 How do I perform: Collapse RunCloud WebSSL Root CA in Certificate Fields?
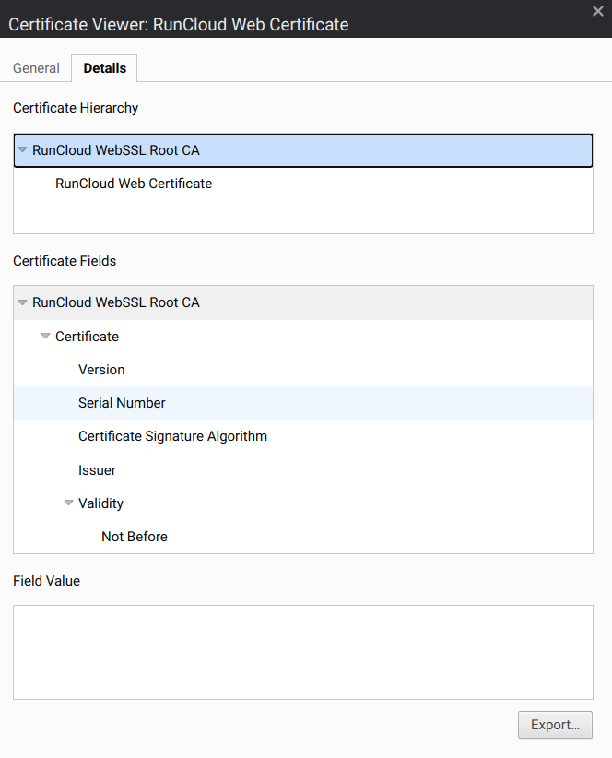coord(22,302)
